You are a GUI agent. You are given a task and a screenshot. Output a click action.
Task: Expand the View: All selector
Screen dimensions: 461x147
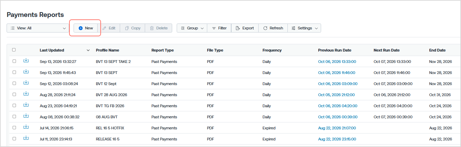pos(38,28)
